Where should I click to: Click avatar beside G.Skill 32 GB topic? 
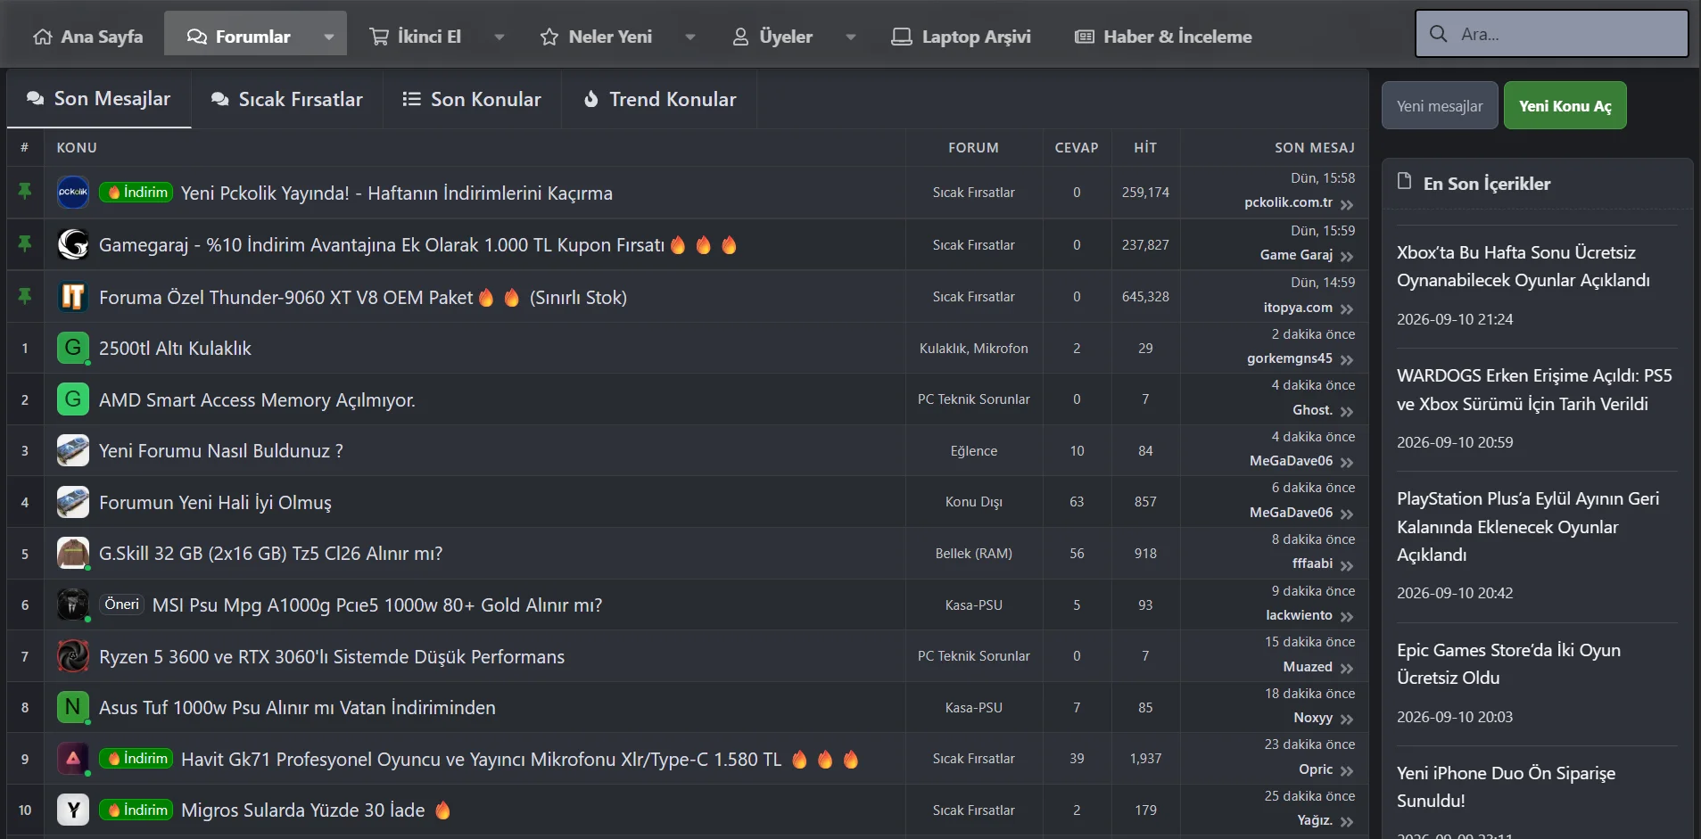click(73, 554)
